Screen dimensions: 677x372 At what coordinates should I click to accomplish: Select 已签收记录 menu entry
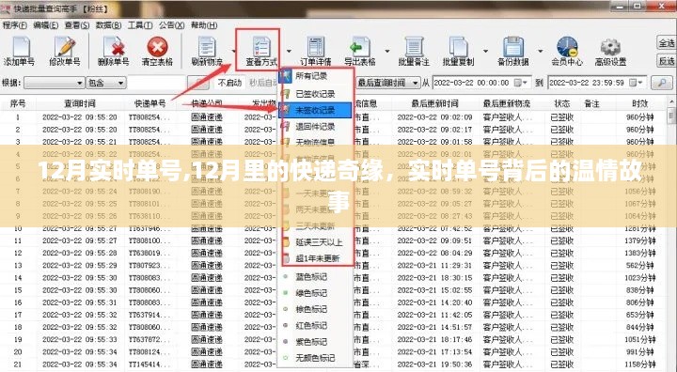(x=316, y=94)
